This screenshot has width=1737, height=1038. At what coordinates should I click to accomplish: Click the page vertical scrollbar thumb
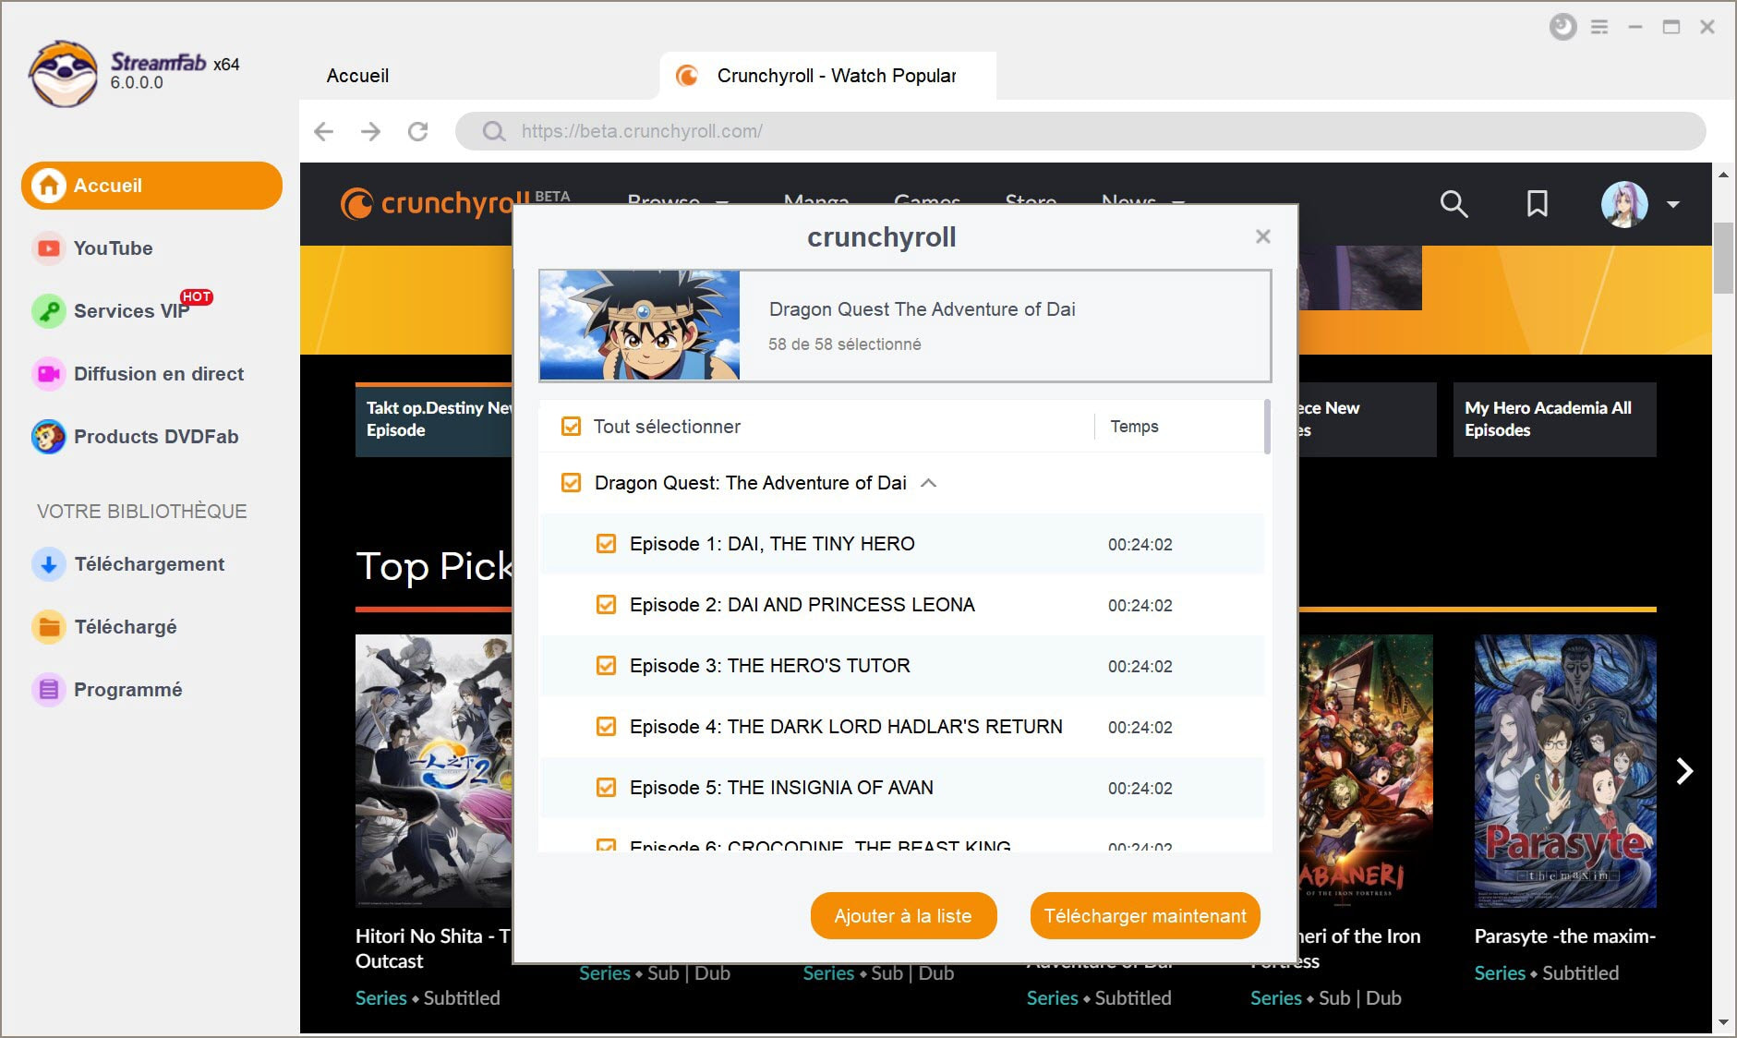1723,258
